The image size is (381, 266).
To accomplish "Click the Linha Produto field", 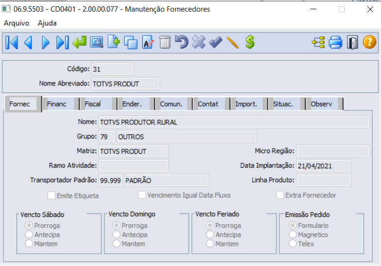I will tap(324, 180).
